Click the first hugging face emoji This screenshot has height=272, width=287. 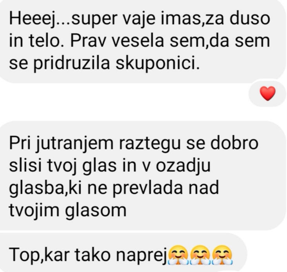pyautogui.click(x=178, y=255)
